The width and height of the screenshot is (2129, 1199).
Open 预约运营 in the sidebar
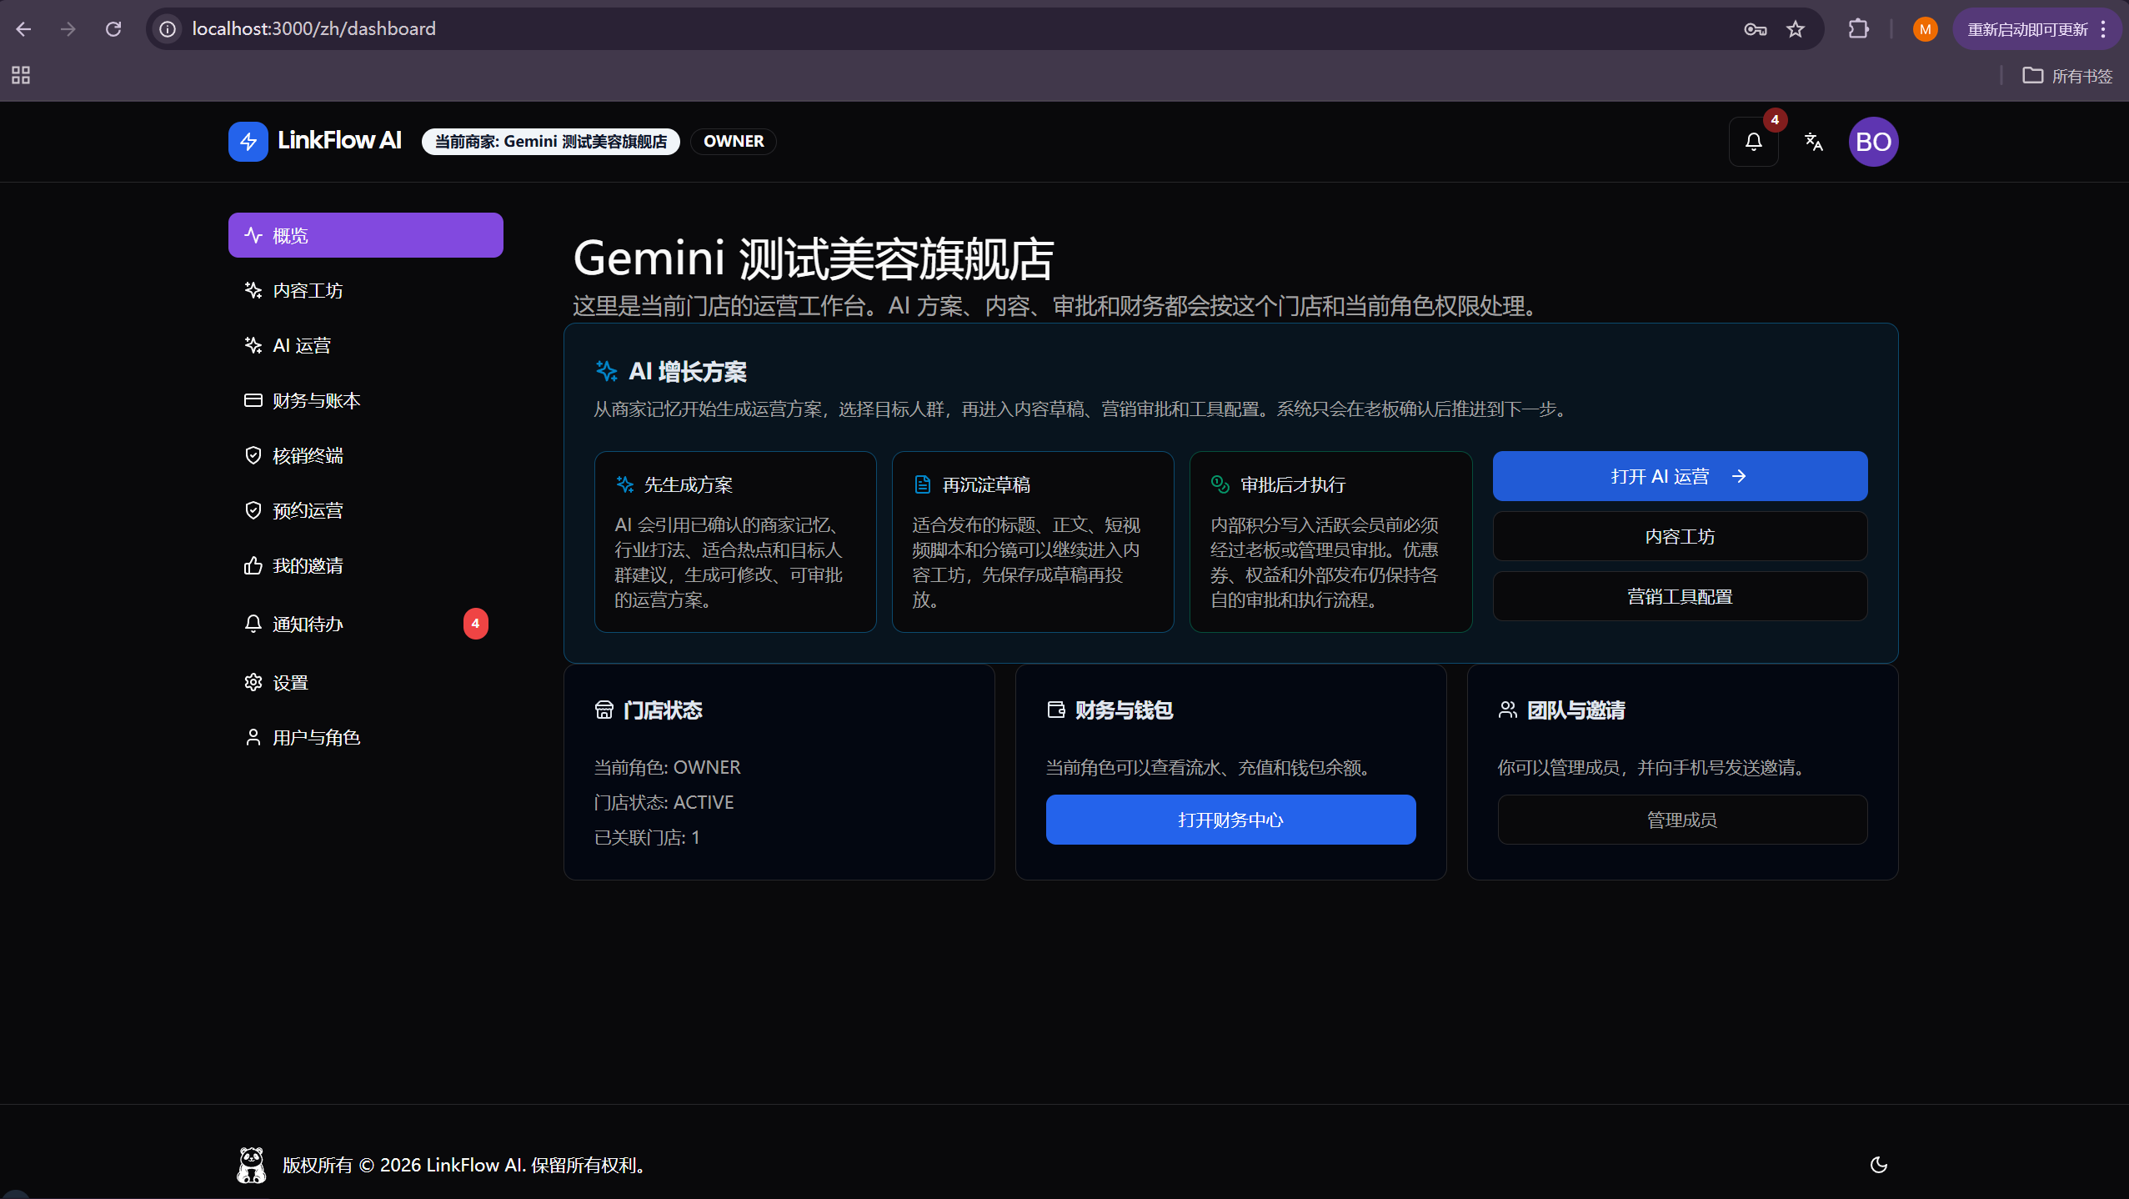[366, 510]
